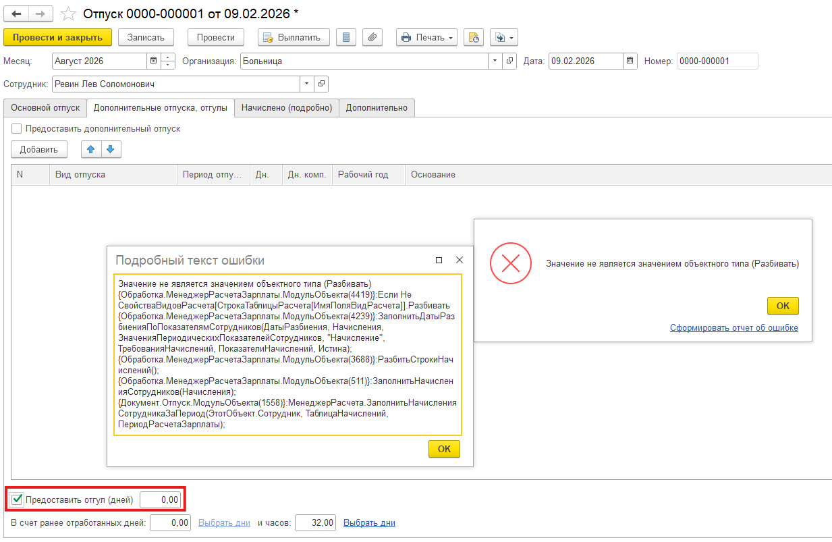The width and height of the screenshot is (832, 542).
Task: Open the Организация record with open icon
Action: (x=510, y=61)
